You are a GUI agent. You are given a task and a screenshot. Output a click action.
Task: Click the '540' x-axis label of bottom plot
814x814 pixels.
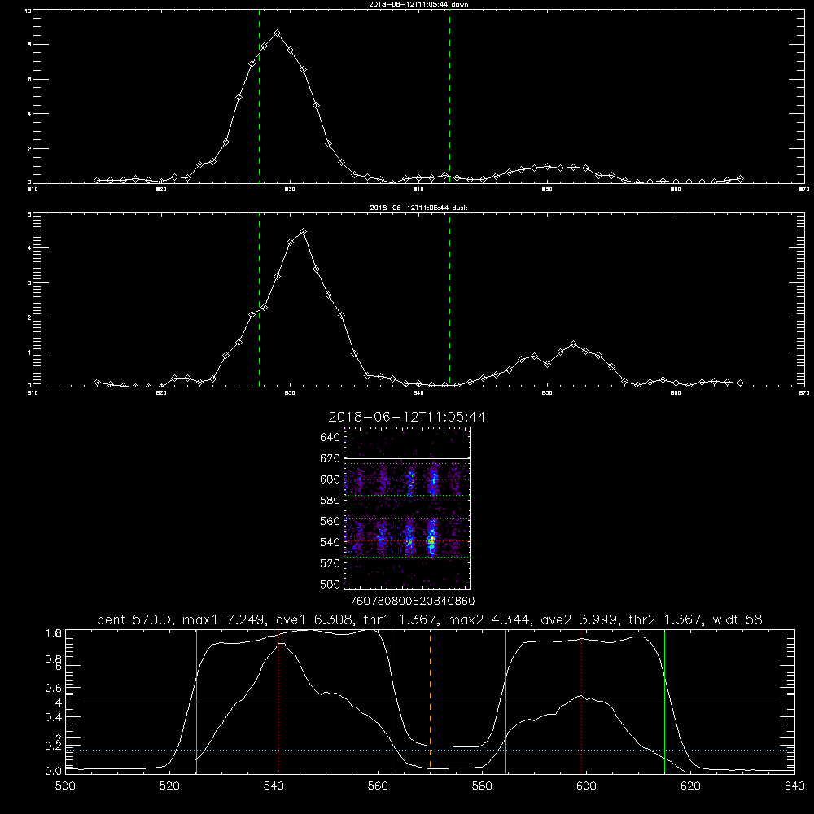274,786
